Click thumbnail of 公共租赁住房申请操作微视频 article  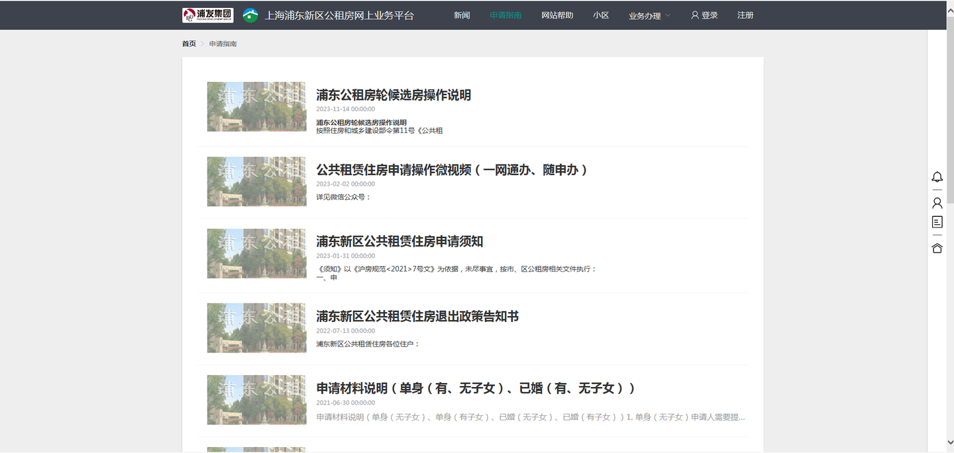click(x=256, y=181)
